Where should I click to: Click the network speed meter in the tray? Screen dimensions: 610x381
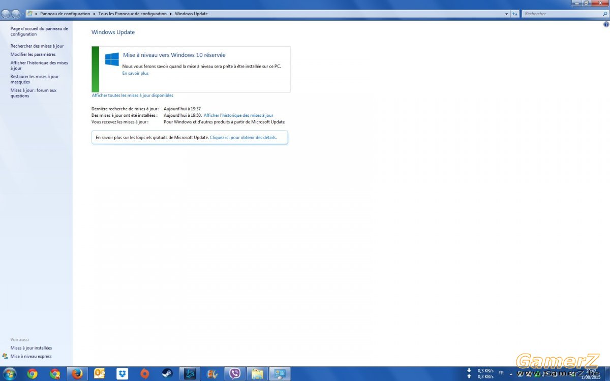[480, 373]
